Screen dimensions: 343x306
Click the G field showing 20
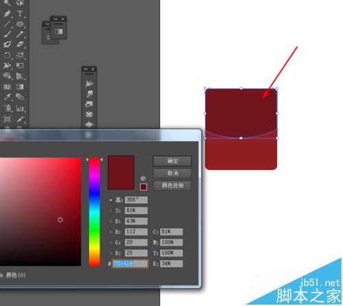[x=136, y=242]
